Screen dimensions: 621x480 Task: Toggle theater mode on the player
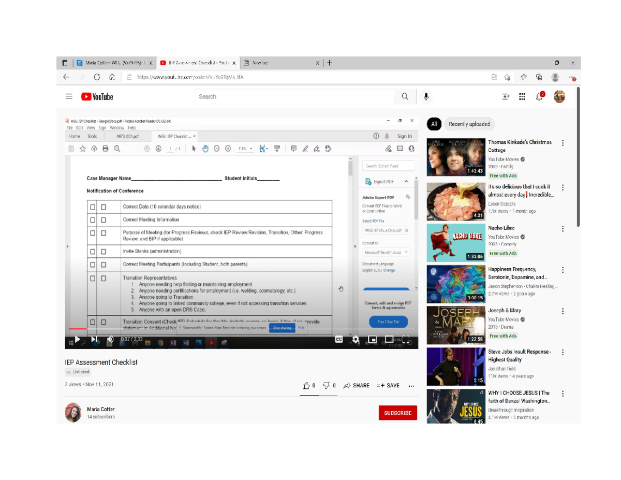click(389, 340)
